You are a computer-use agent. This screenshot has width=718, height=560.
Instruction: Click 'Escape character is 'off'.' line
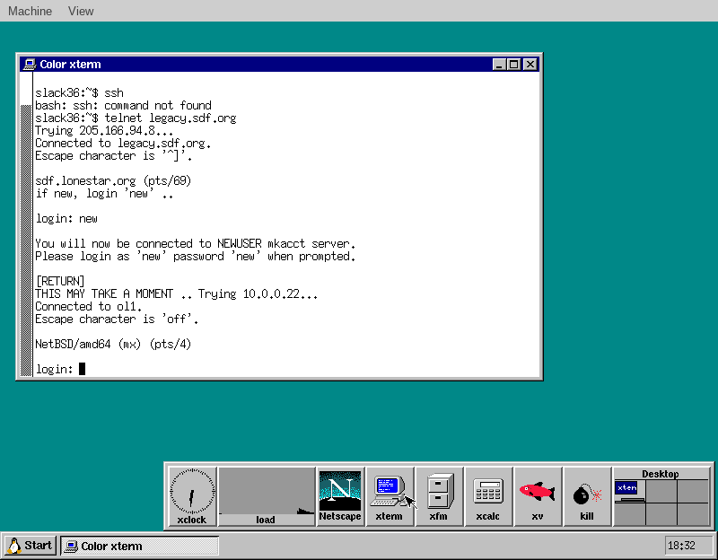[x=117, y=319]
